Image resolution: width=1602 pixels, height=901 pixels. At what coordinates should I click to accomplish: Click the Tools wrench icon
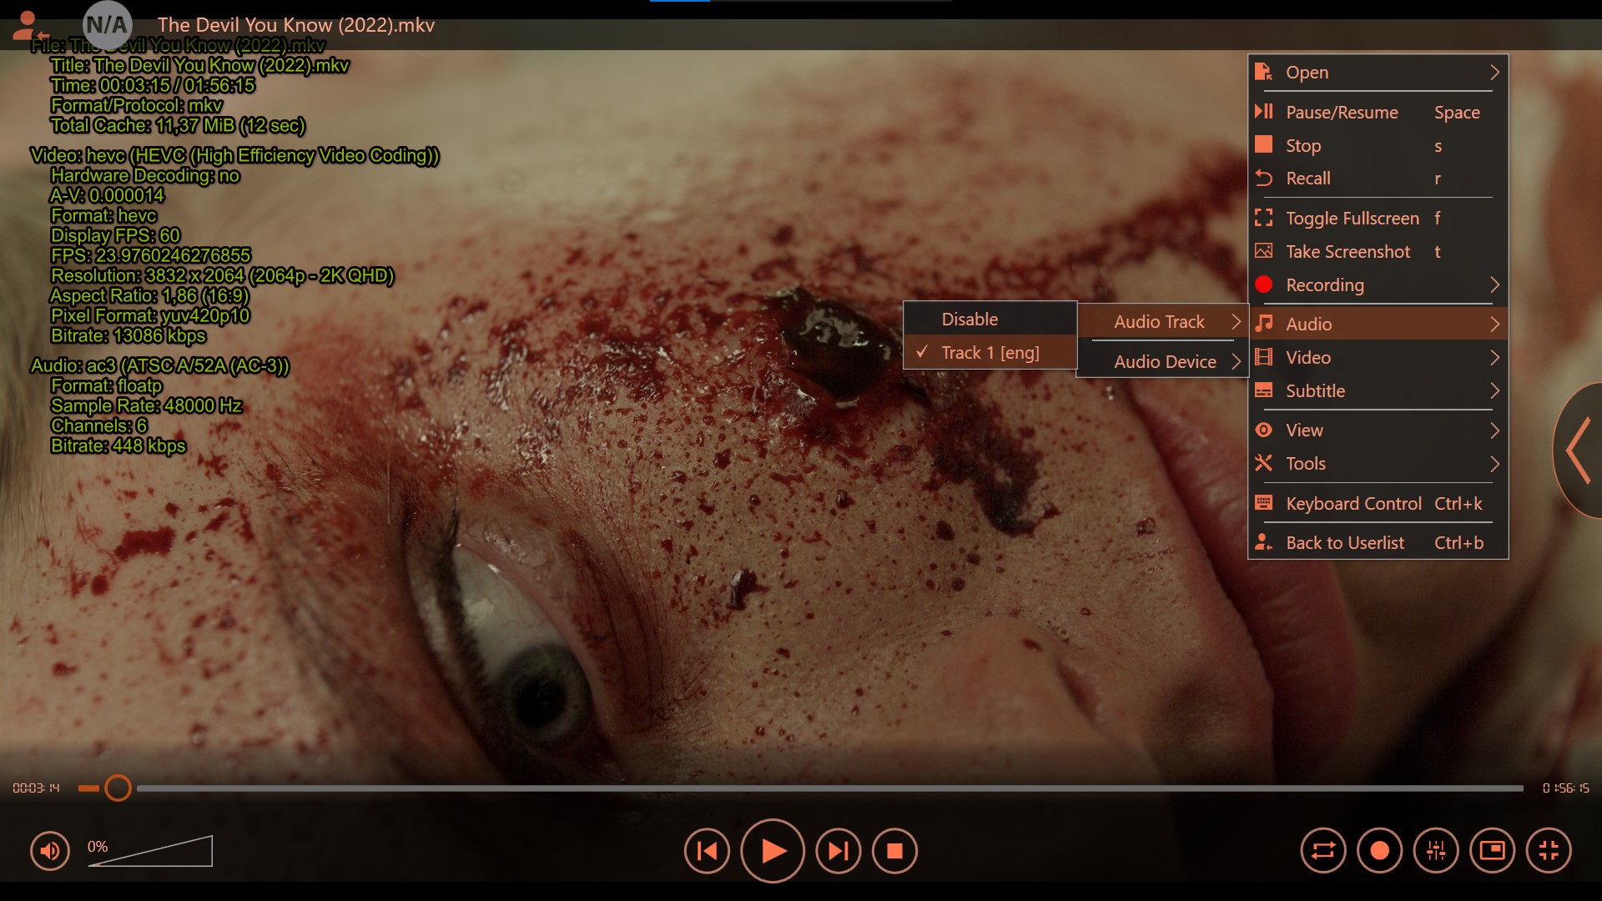tap(1263, 463)
